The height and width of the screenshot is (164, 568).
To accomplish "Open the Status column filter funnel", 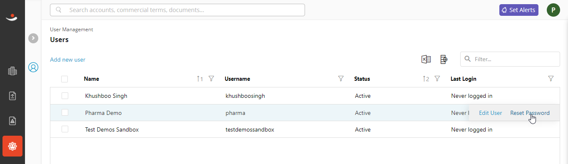I will coord(437,79).
